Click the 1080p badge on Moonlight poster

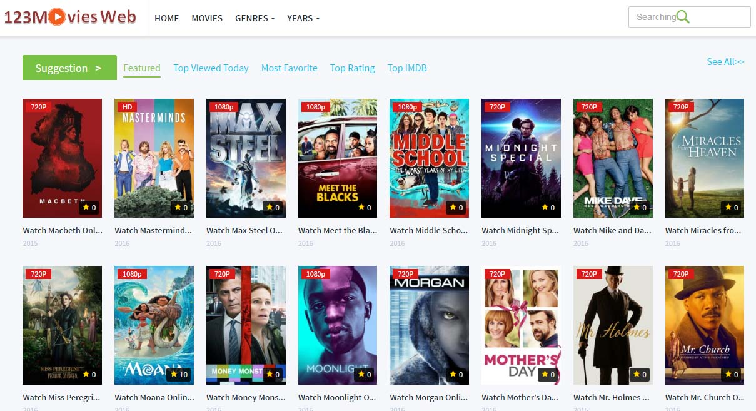click(x=316, y=274)
